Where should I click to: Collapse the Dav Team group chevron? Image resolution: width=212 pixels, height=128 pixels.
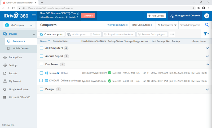pos(208,65)
